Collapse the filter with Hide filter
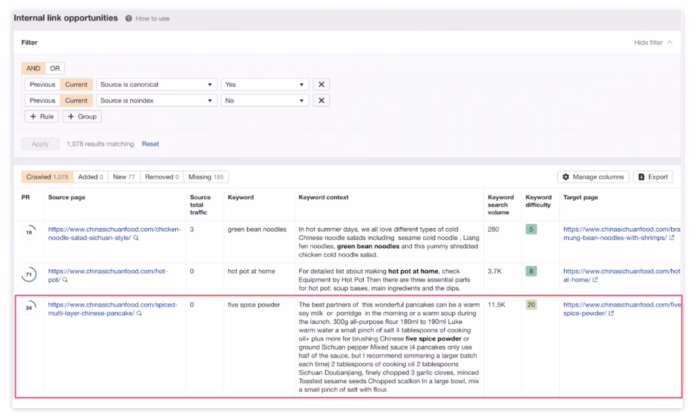 point(653,43)
